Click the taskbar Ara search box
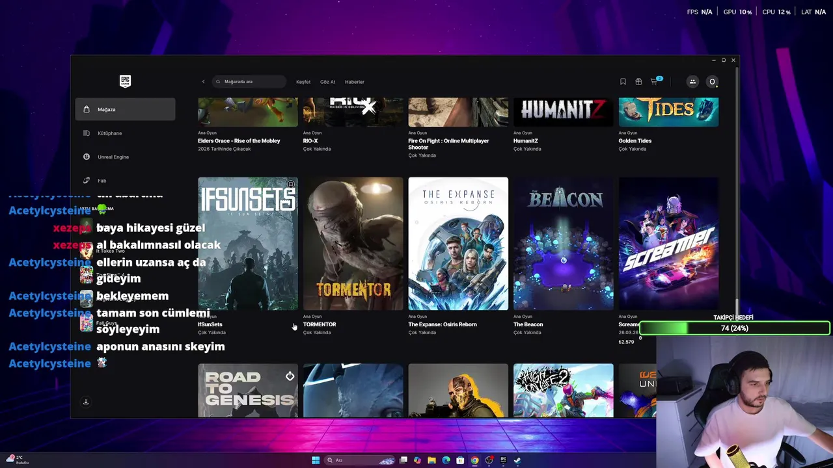Screen dimensions: 833x468 click(361, 460)
